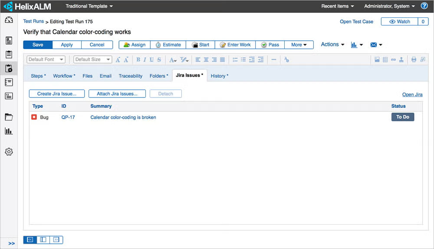This screenshot has width=434, height=249.
Task: Switch to the Files tab
Action: coord(88,76)
